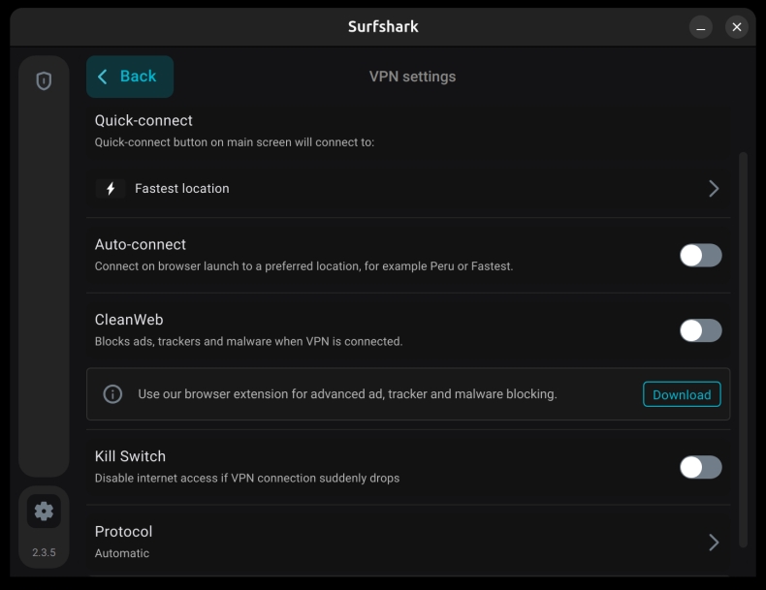Enable the Kill Switch toggle
This screenshot has width=766, height=590.
[x=700, y=467]
